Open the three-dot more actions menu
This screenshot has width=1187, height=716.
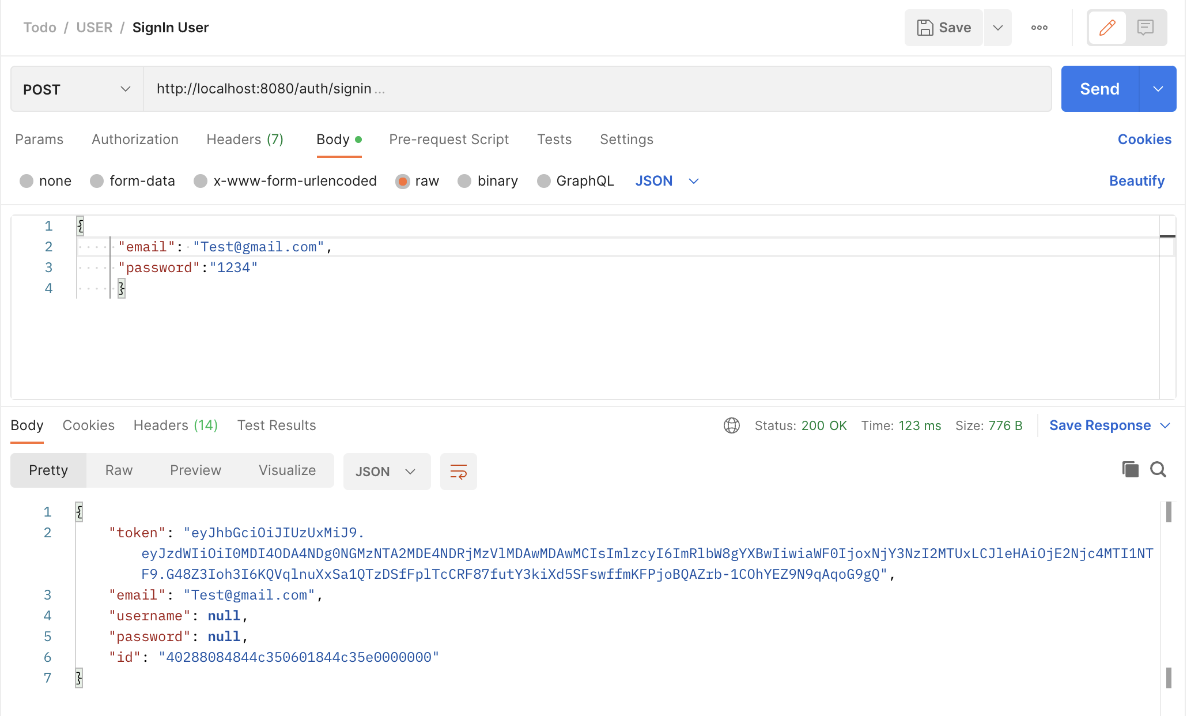[x=1039, y=27]
